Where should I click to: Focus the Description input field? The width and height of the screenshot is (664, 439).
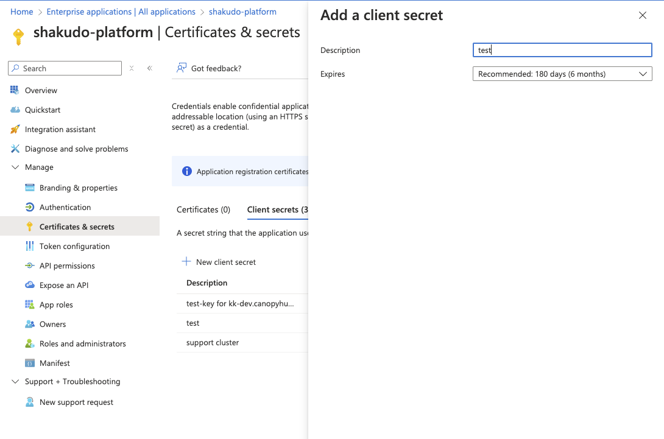coord(562,50)
